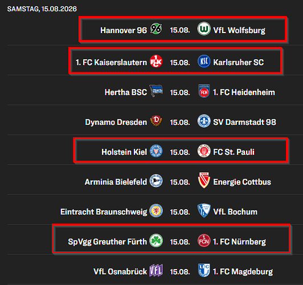Viewport: 303px width, 285px height.
Task: Click 15.08. date of the Hertha BSC match
Action: [x=180, y=92]
